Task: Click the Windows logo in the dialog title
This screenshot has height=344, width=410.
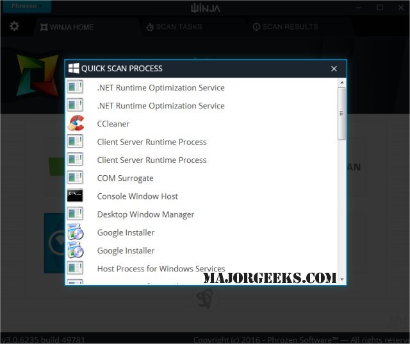Action: (x=74, y=69)
